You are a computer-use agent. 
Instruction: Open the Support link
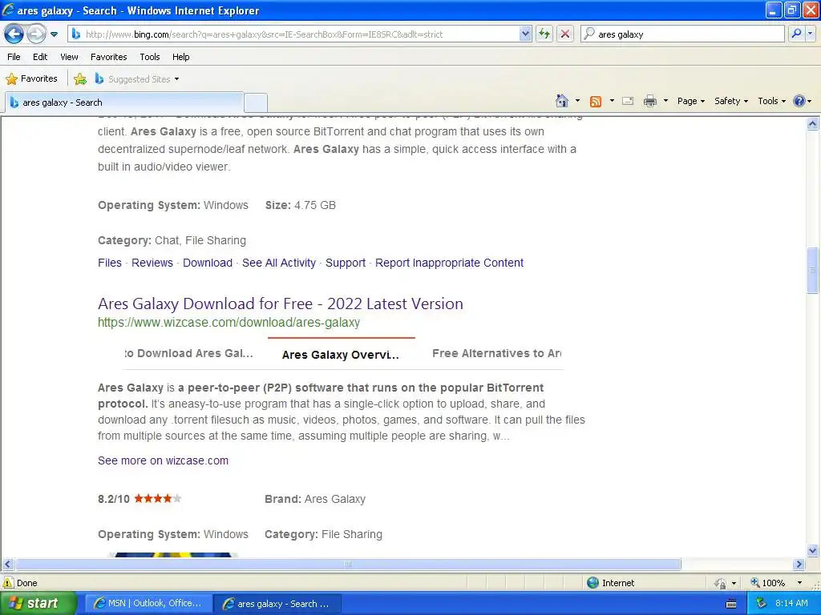tap(346, 263)
